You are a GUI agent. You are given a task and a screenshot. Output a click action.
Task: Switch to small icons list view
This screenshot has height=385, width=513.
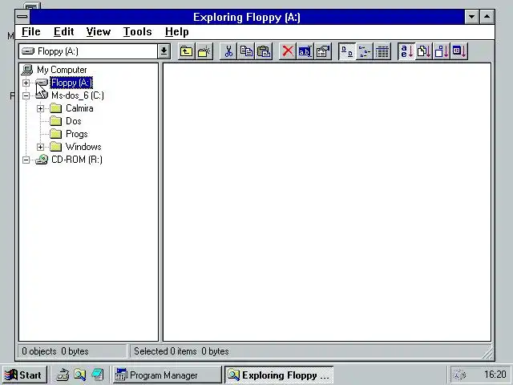tap(365, 51)
